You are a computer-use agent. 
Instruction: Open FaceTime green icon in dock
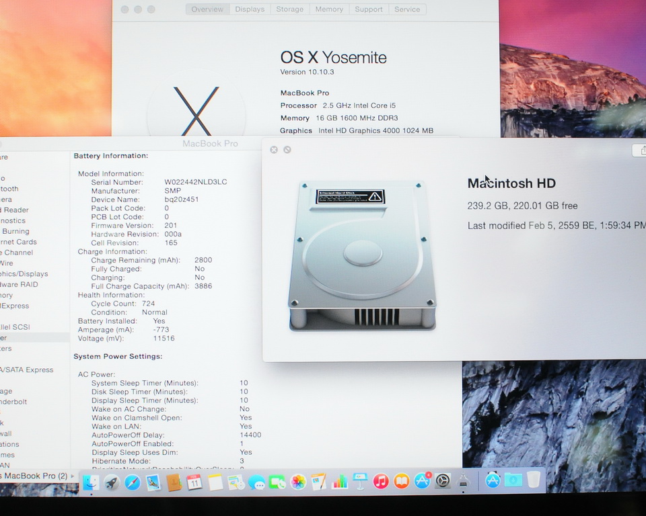coord(277,482)
